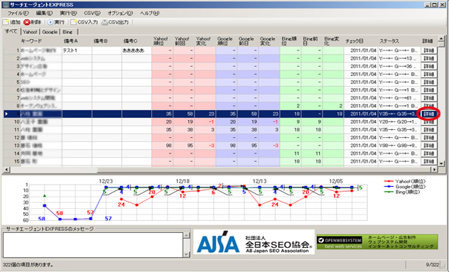Select the row 9 indicator arrow
This screenshot has height=272, width=449.
[6, 114]
